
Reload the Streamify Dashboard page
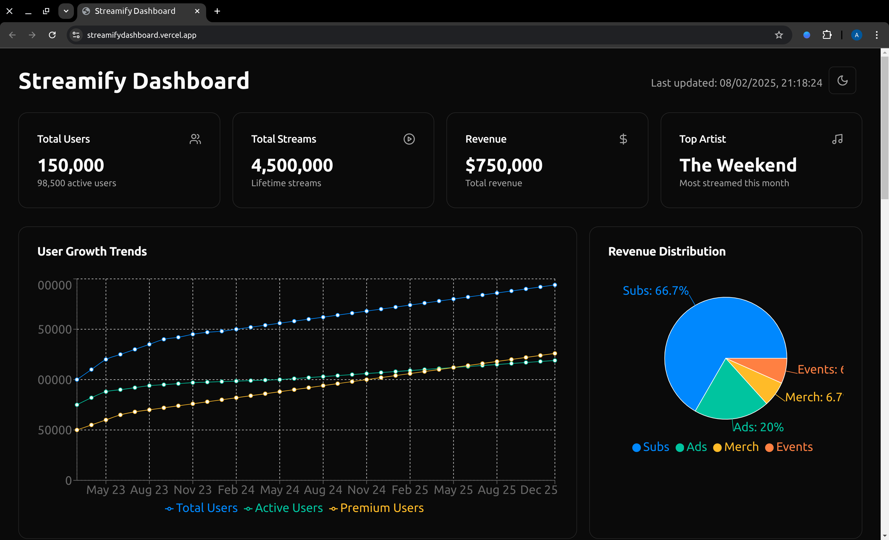(52, 35)
